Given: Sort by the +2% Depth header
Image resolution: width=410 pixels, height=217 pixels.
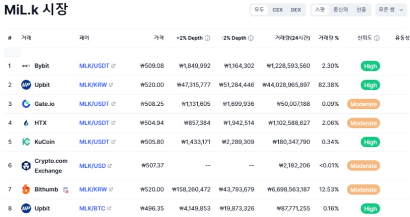Looking at the screenshot, I should pyautogui.click(x=190, y=38).
